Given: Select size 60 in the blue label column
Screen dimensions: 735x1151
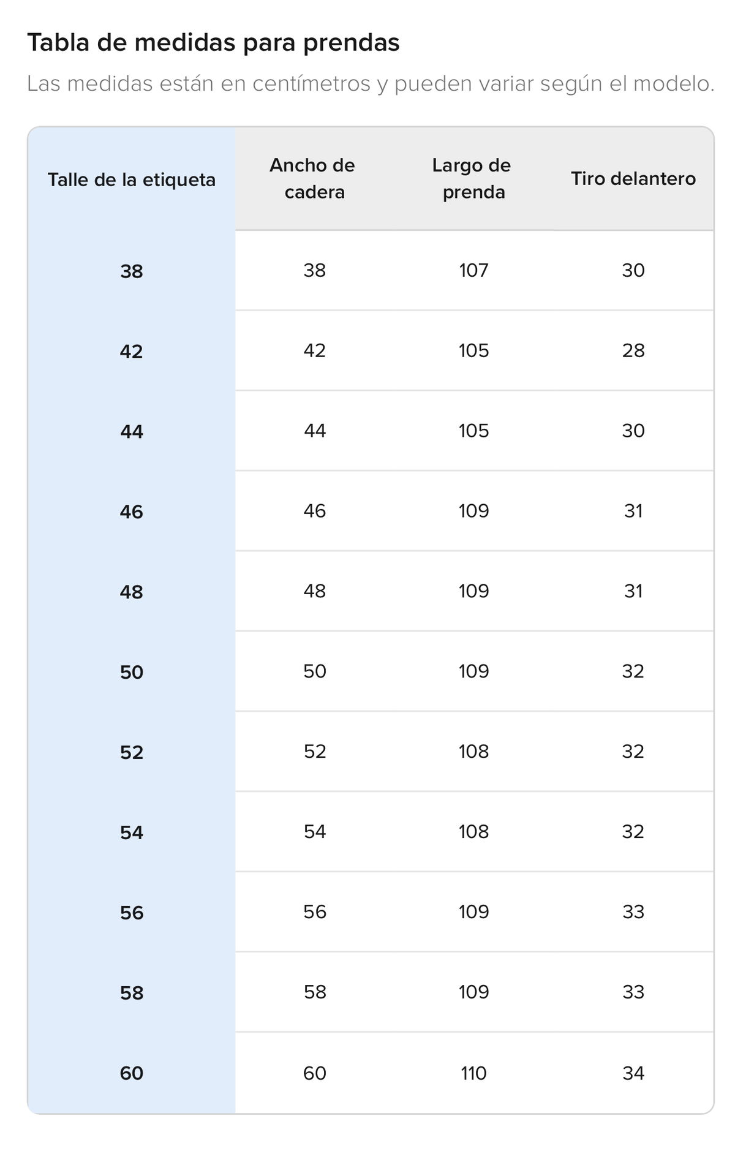Looking at the screenshot, I should tap(132, 1073).
